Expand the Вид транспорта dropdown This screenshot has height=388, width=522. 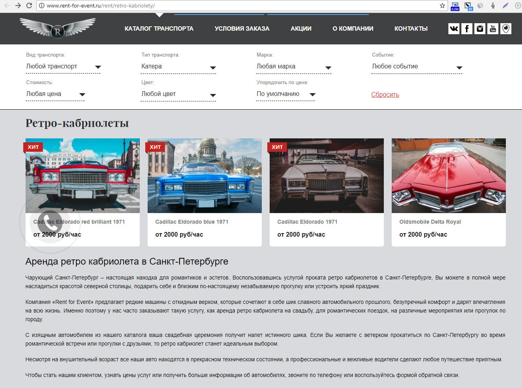pyautogui.click(x=63, y=66)
